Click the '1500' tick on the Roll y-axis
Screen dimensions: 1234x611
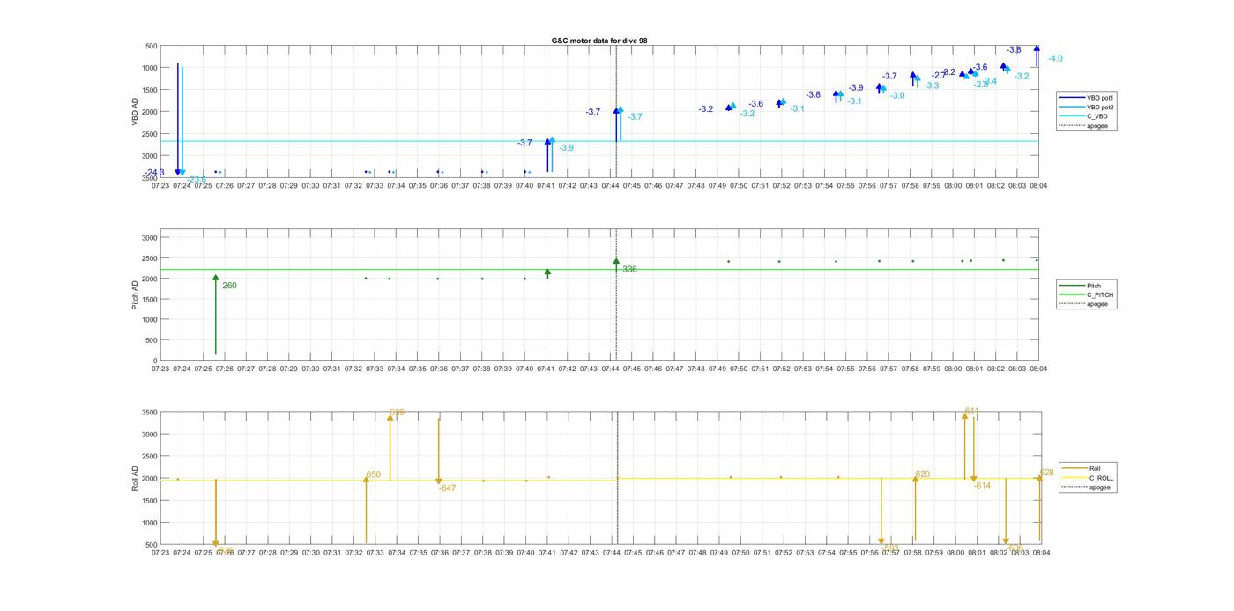[x=148, y=501]
